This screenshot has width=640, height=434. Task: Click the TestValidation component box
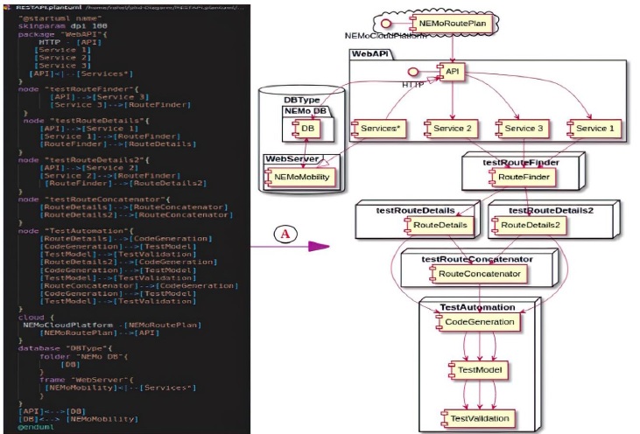pos(478,418)
